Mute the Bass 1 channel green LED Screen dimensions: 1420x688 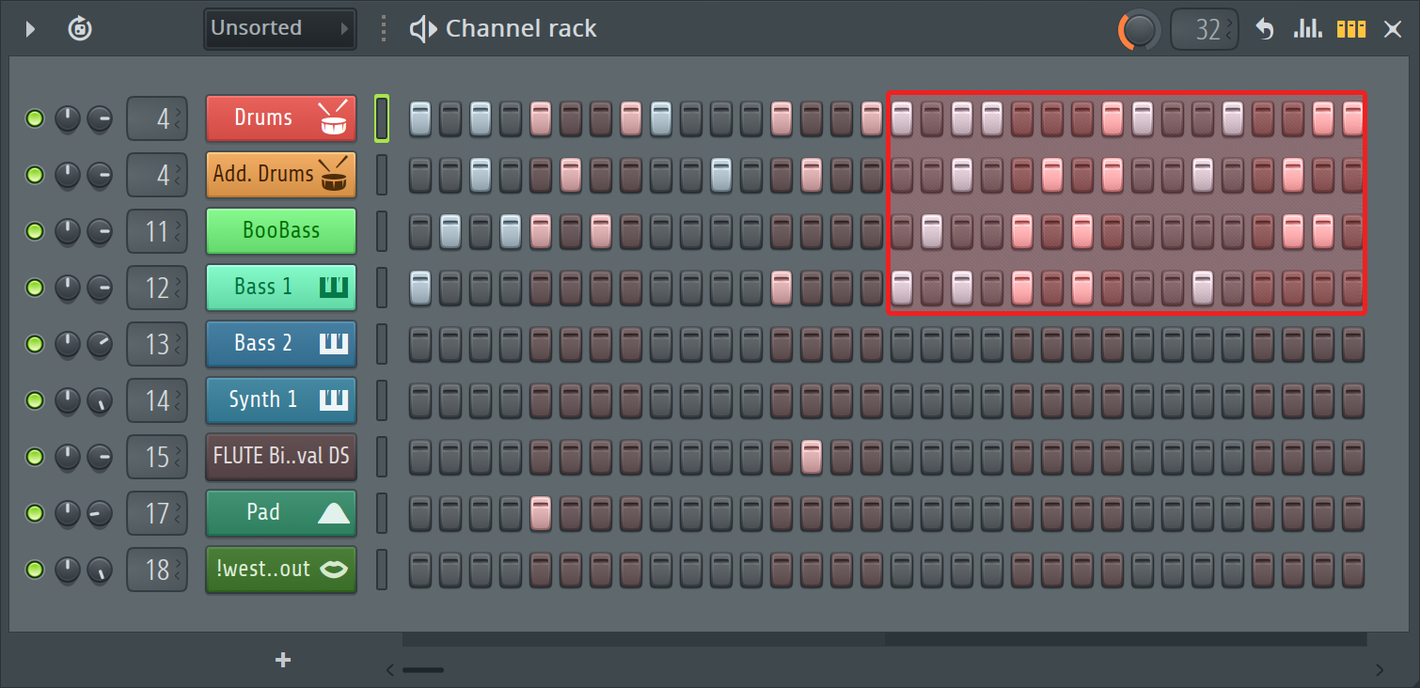pos(35,288)
